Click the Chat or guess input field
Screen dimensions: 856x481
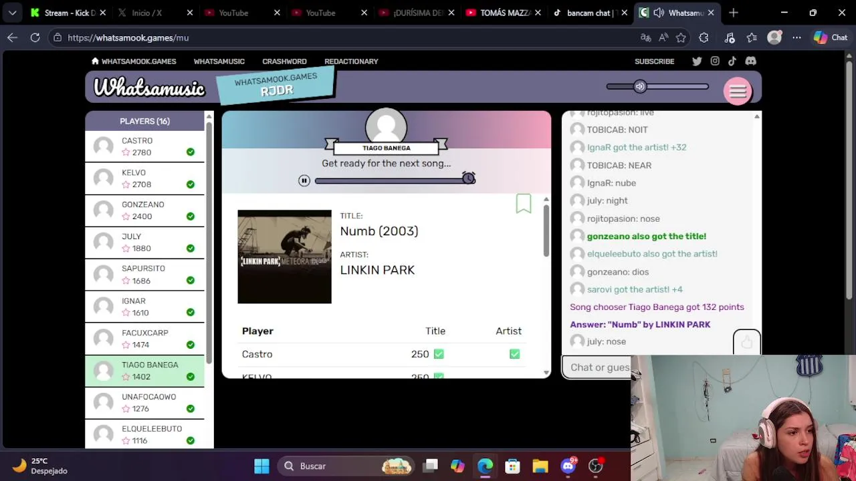coord(597,367)
